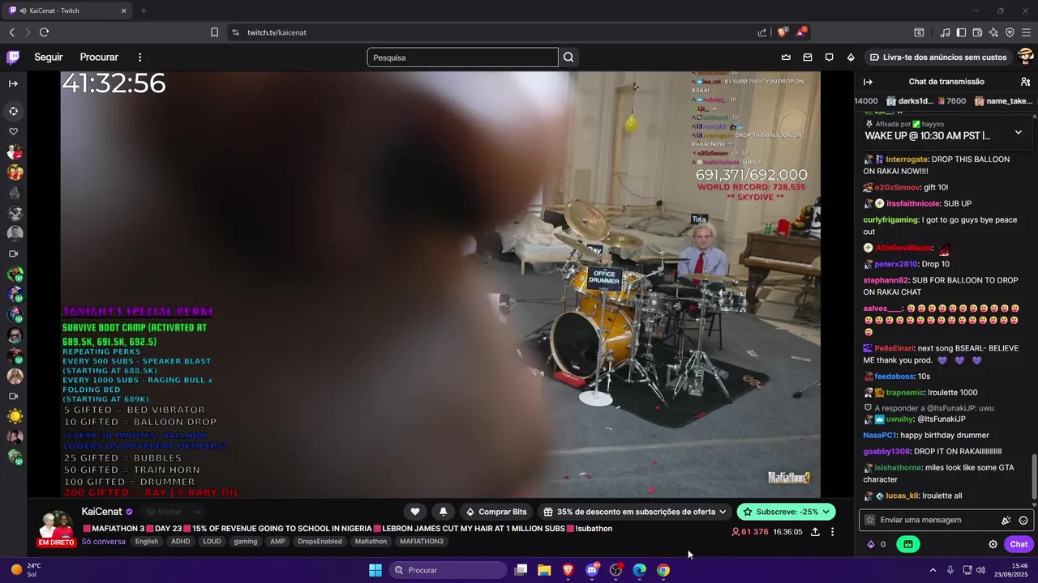The width and height of the screenshot is (1038, 583).
Task: Open the celebrate-with-Bits icon in chat input
Action: point(1006,521)
